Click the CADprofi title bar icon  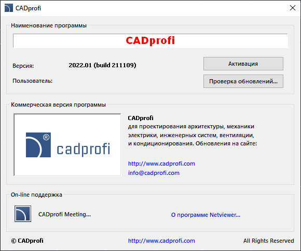point(9,8)
